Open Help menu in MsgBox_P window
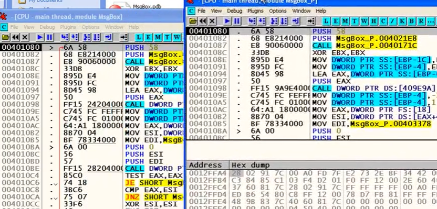 point(321,11)
